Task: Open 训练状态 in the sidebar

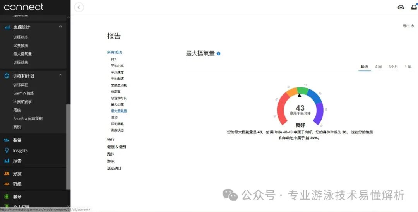Action: (21, 37)
